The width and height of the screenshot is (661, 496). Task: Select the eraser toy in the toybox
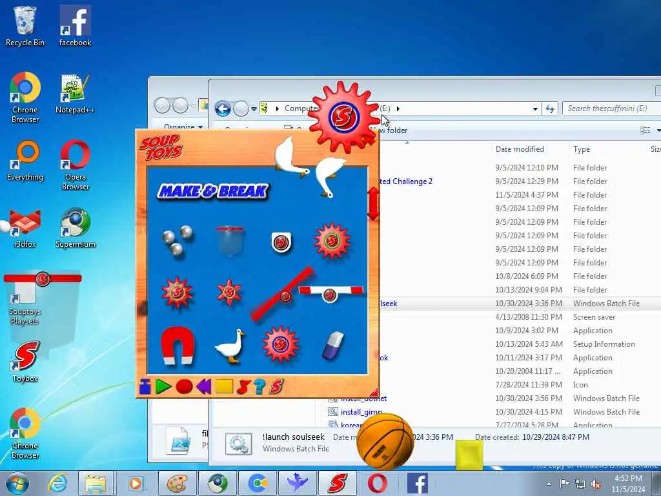pos(333,346)
